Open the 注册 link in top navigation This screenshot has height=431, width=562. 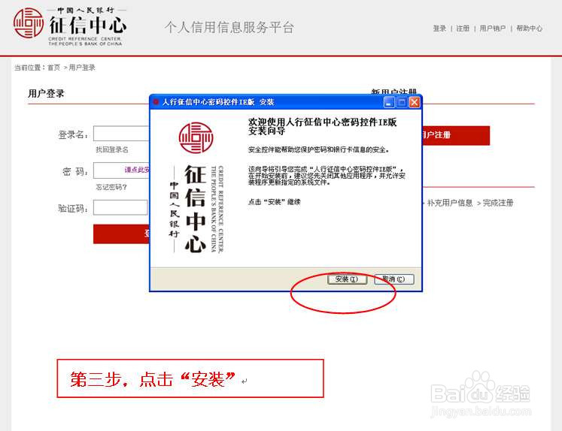(x=463, y=29)
